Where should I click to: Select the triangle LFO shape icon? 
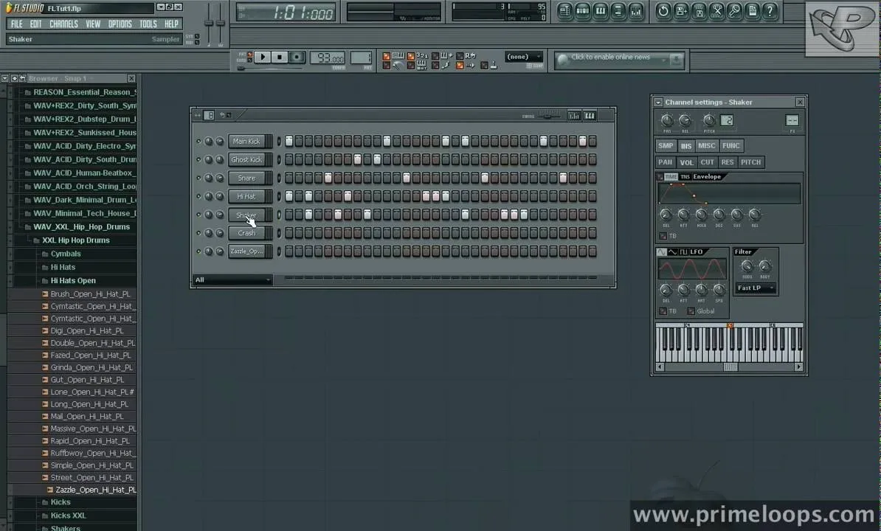pyautogui.click(x=672, y=252)
